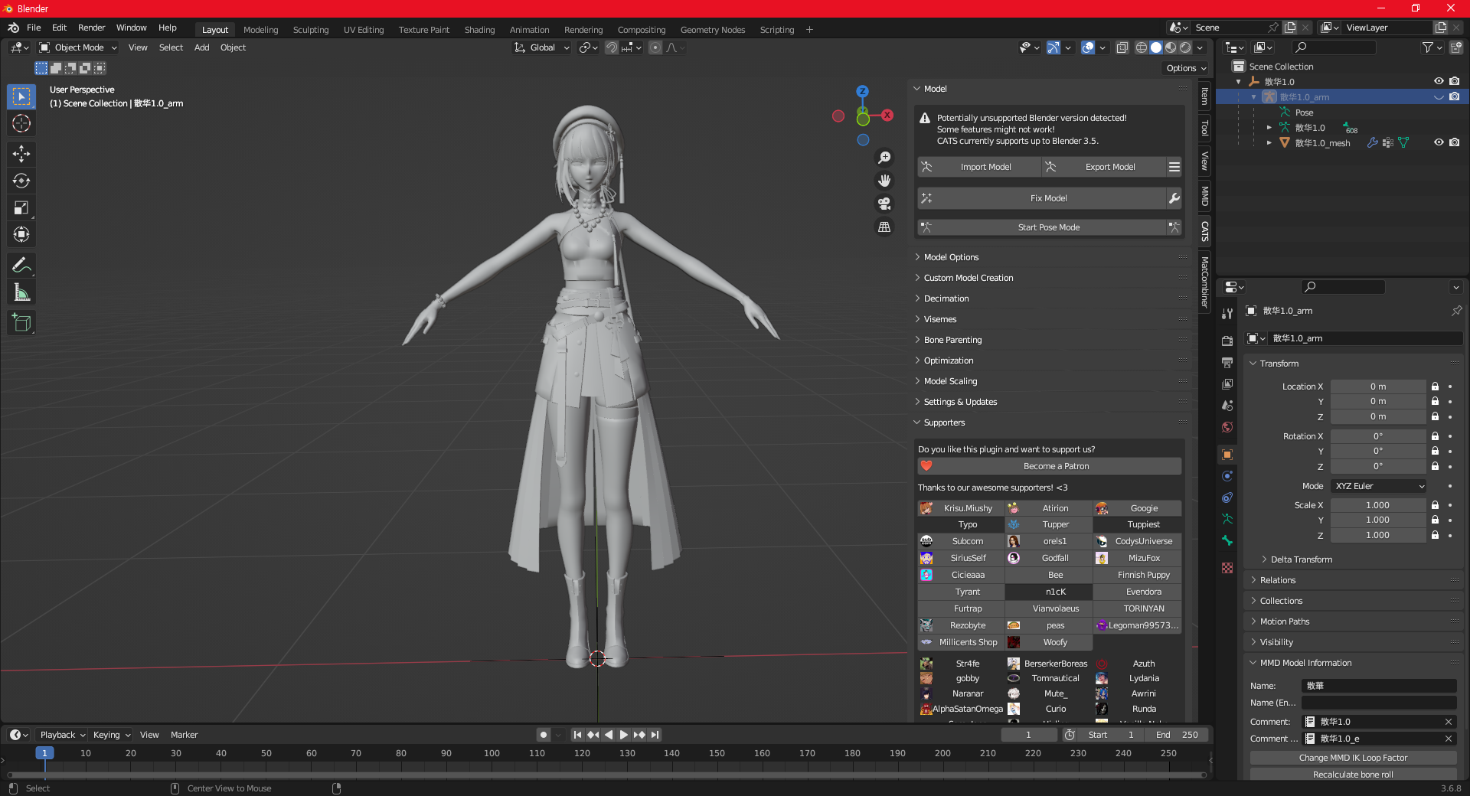
Task: Expand the Decimation panel
Action: click(946, 298)
